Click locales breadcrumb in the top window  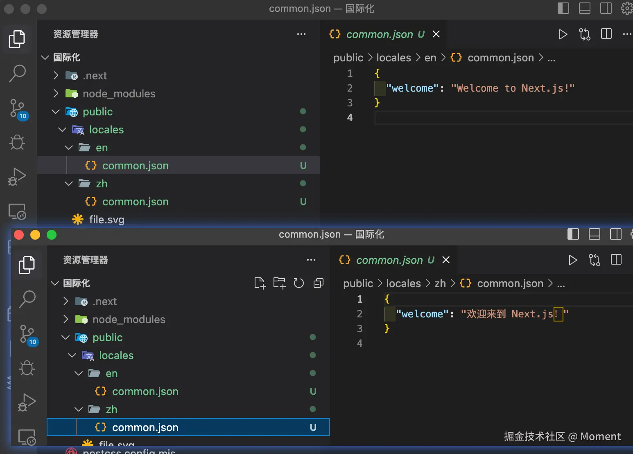[x=393, y=58]
